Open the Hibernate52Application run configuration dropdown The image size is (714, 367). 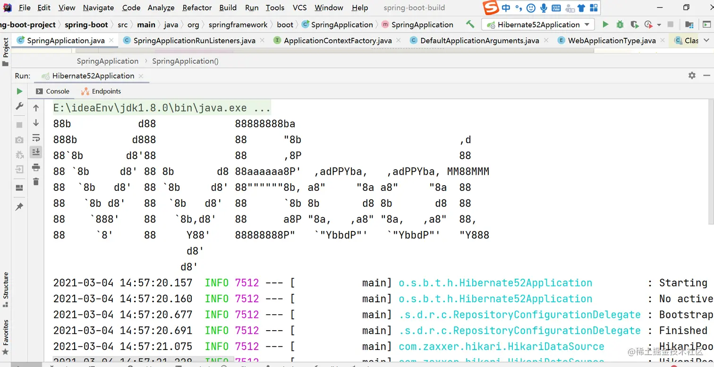[x=538, y=25]
